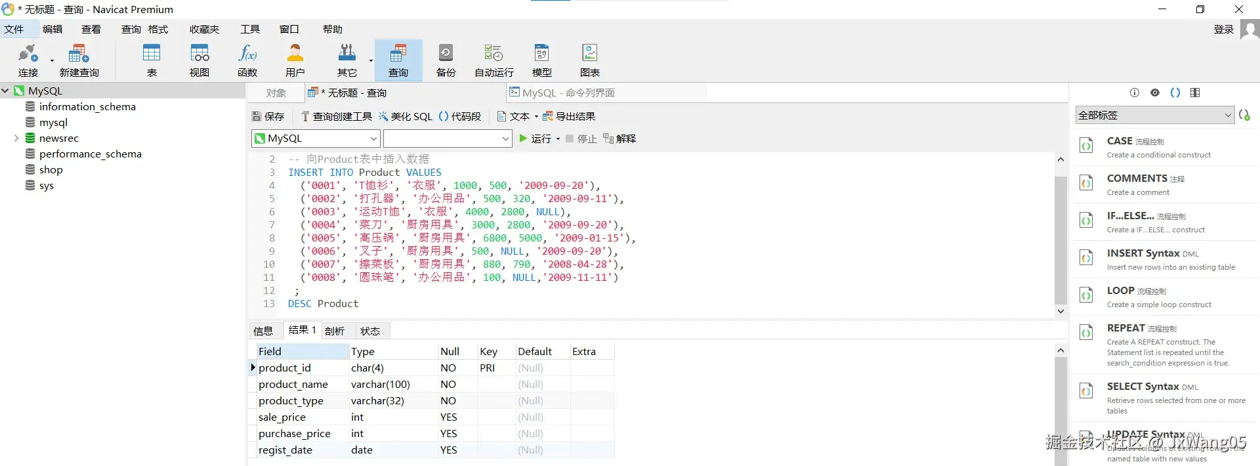Open the 查询创建工具 query builder
Screen dimensions: 1260x466
[336, 116]
